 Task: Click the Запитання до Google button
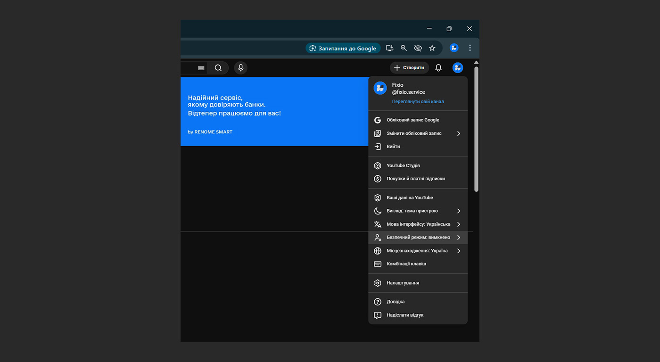tap(343, 48)
